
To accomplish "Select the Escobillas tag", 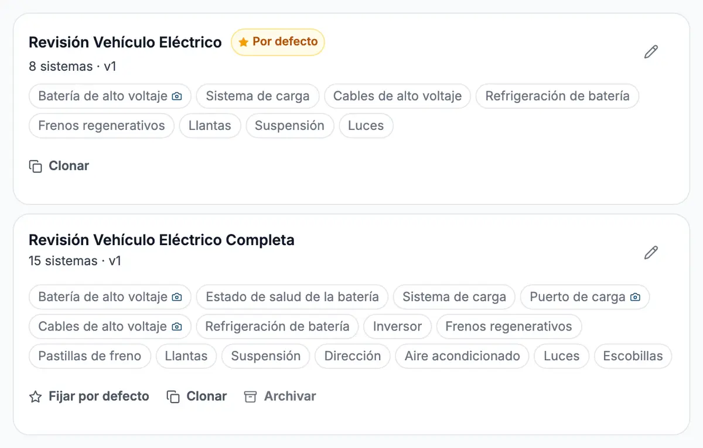I will [633, 356].
